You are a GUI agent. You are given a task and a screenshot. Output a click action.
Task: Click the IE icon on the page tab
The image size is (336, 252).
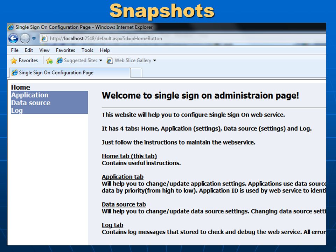(x=15, y=73)
